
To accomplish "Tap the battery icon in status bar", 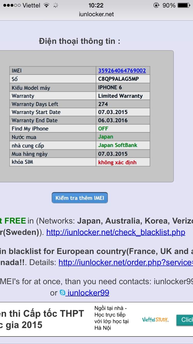I will [184, 5].
